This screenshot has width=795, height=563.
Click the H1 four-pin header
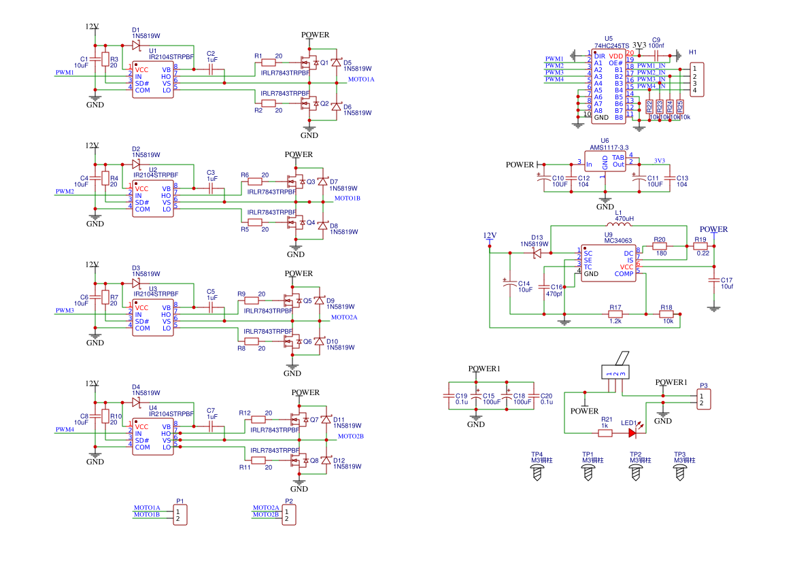point(697,80)
